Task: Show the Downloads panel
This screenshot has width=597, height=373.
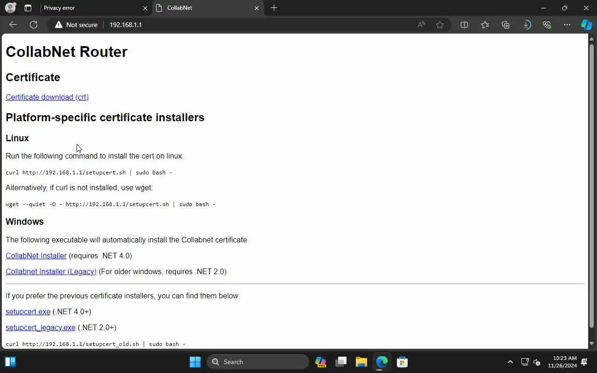Action: click(527, 25)
